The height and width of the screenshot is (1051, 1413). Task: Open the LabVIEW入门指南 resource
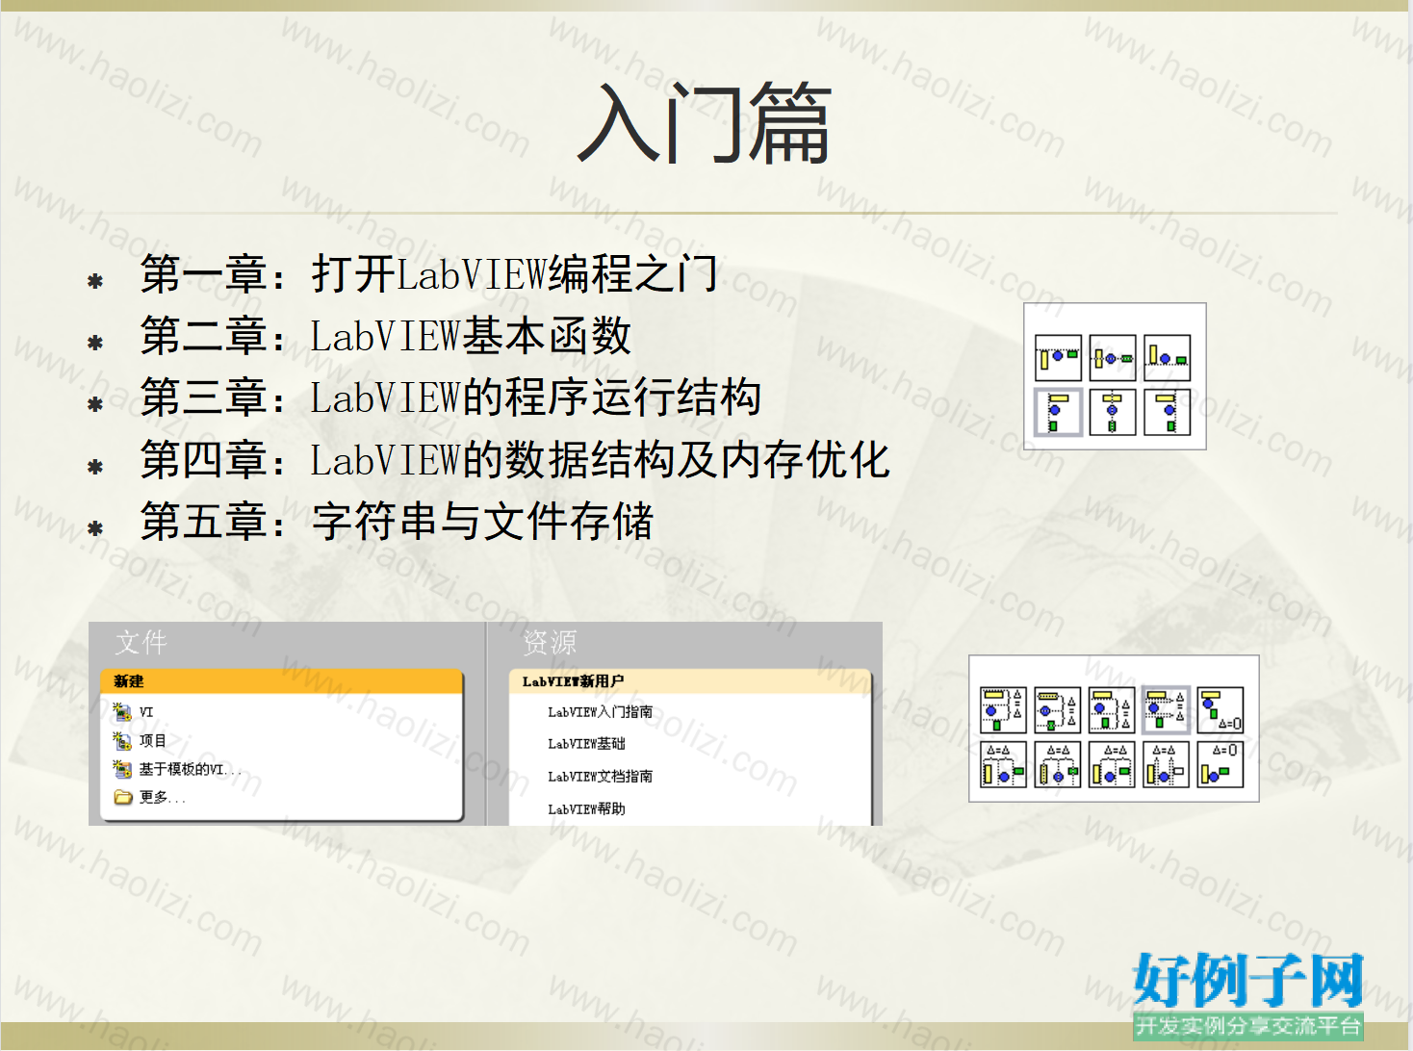coord(600,712)
